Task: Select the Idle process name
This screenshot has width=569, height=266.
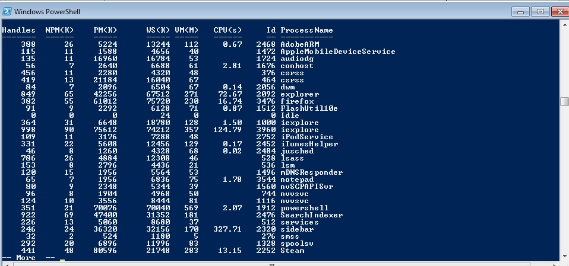Action: (290, 116)
